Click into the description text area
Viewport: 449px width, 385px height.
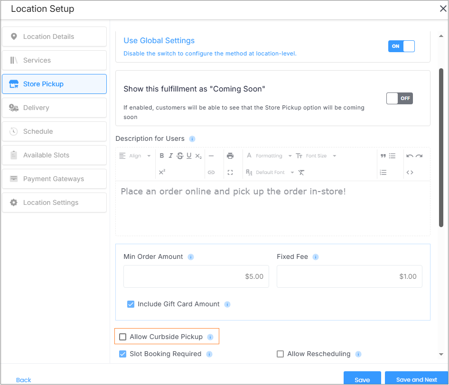click(x=272, y=208)
